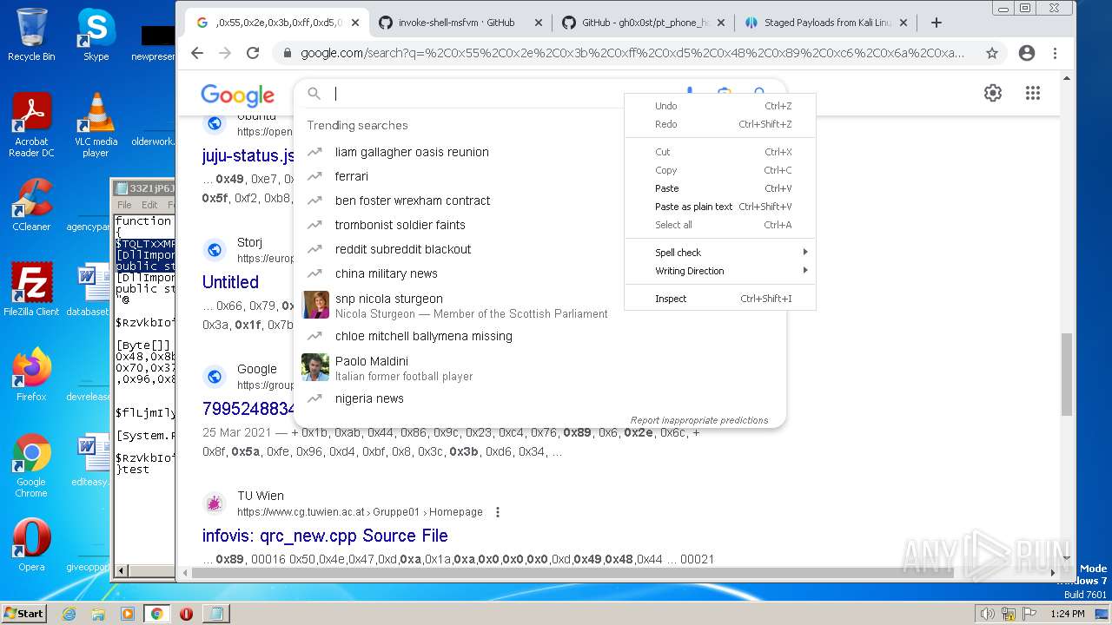1112x625 pixels.
Task: Launch Opera from the desktop
Action: point(31,545)
